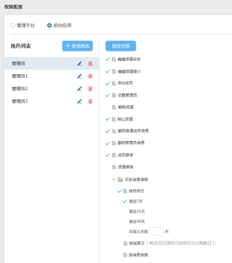Uncheck the 设置管理员 permission checkmark
This screenshot has width=232, height=263.
point(108,95)
